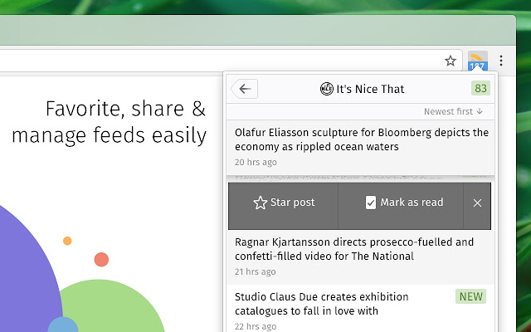Click the star icon in Star post
The height and width of the screenshot is (332, 531).
pos(260,203)
